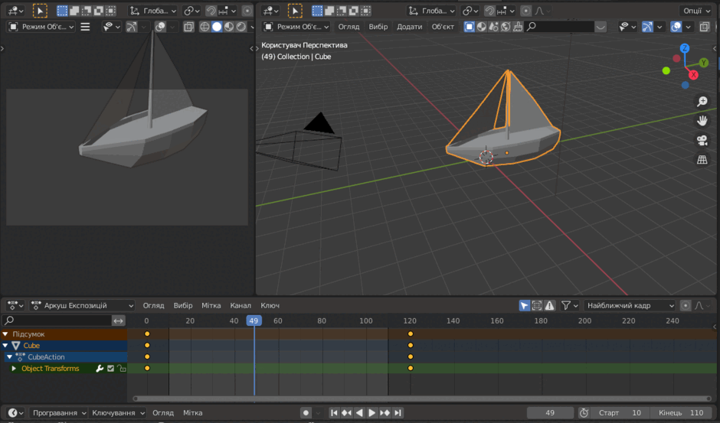Open the Options dropdown in the right viewport
Image resolution: width=720 pixels, height=423 pixels.
point(696,11)
